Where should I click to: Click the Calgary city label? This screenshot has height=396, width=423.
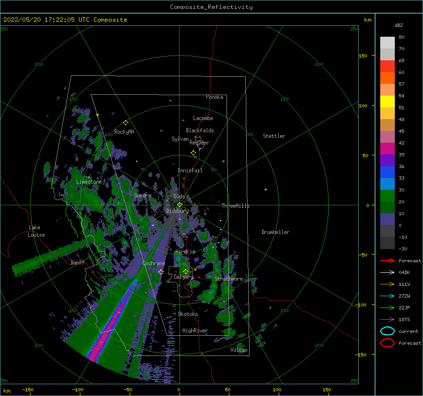pos(183,277)
